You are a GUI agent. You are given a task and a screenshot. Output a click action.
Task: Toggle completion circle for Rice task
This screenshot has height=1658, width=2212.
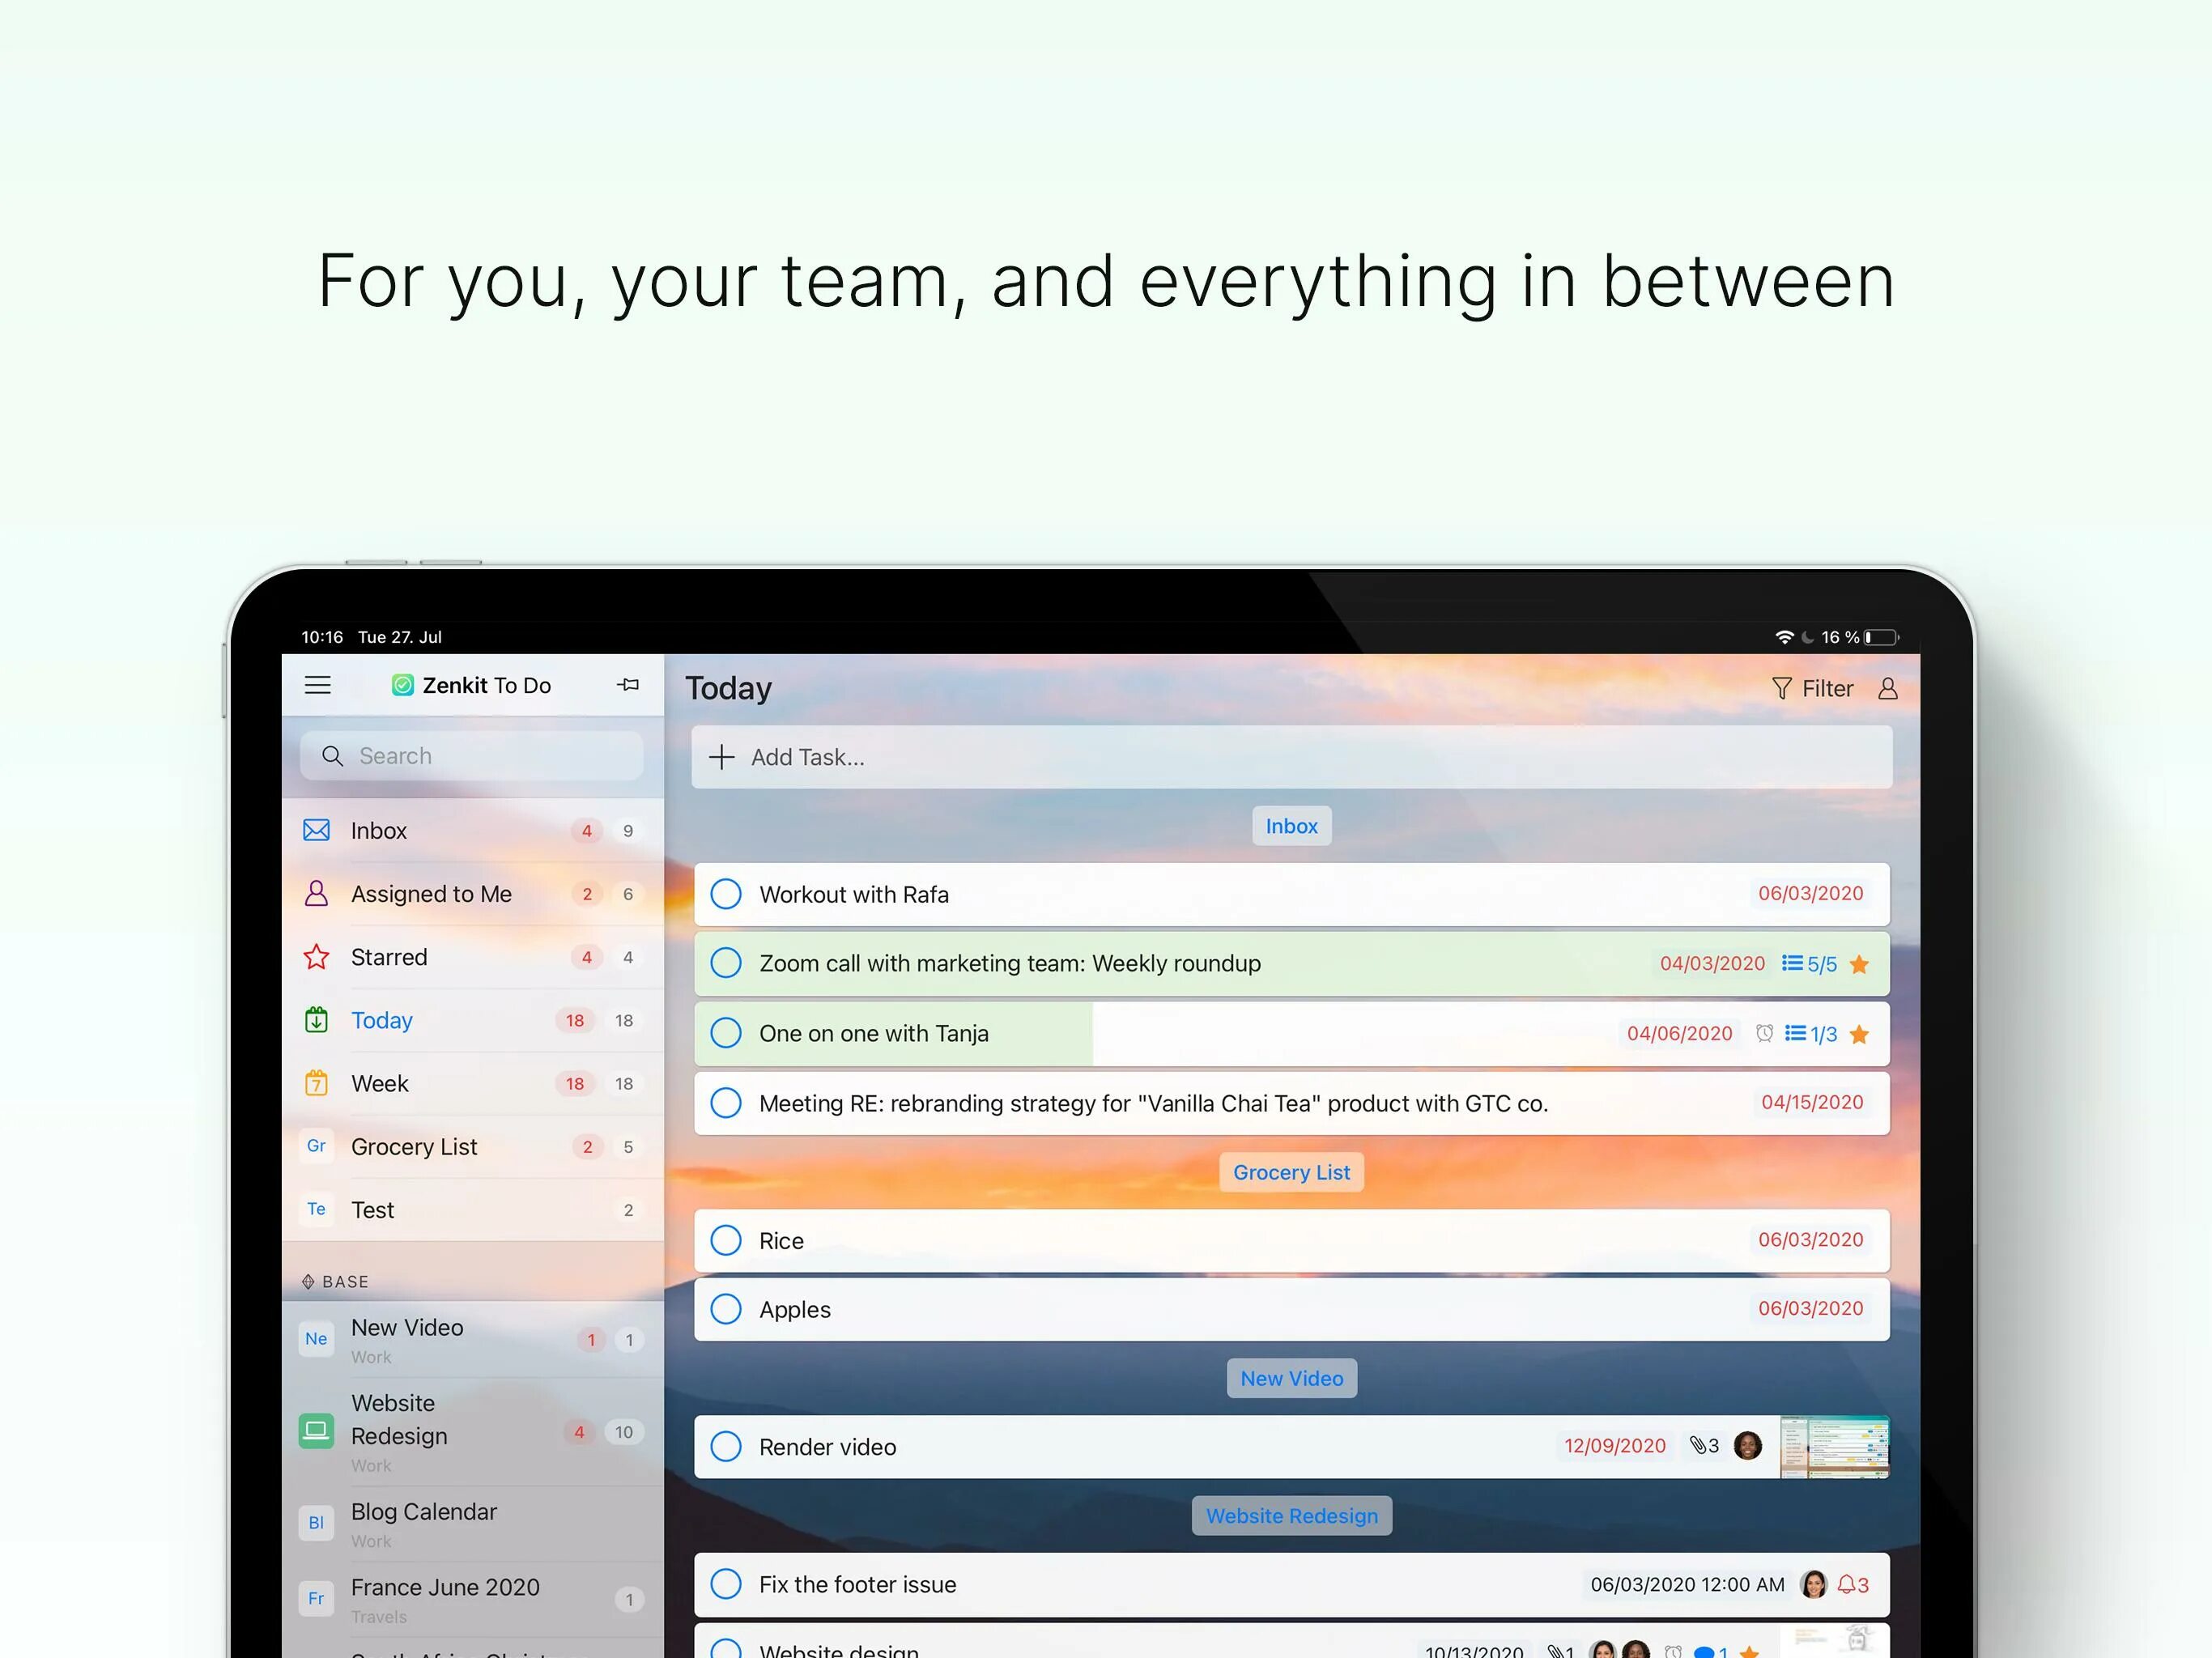tap(728, 1240)
